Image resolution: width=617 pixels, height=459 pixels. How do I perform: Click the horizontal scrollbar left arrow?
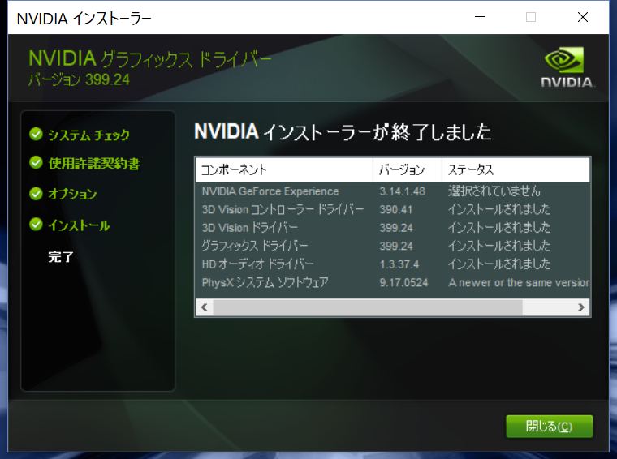click(x=205, y=307)
